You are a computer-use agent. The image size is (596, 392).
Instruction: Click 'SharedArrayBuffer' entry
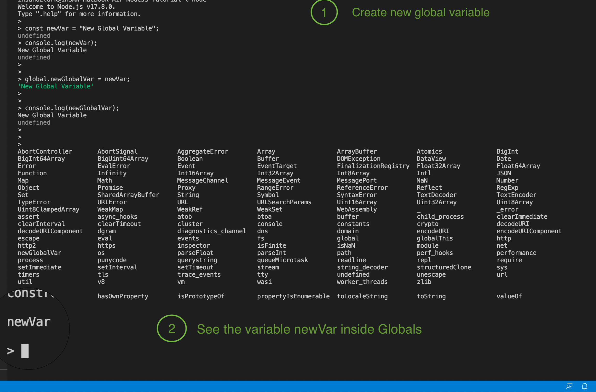tap(128, 195)
